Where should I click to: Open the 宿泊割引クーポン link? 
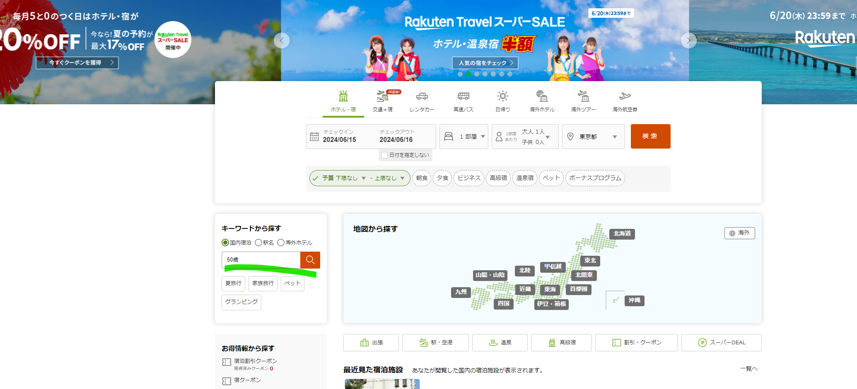click(255, 361)
